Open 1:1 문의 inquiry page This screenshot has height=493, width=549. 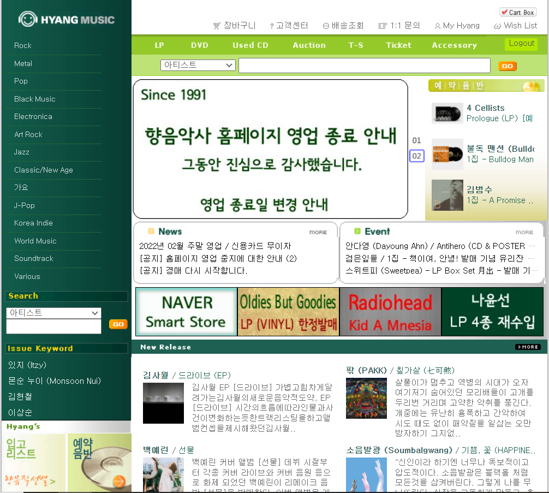(x=399, y=26)
